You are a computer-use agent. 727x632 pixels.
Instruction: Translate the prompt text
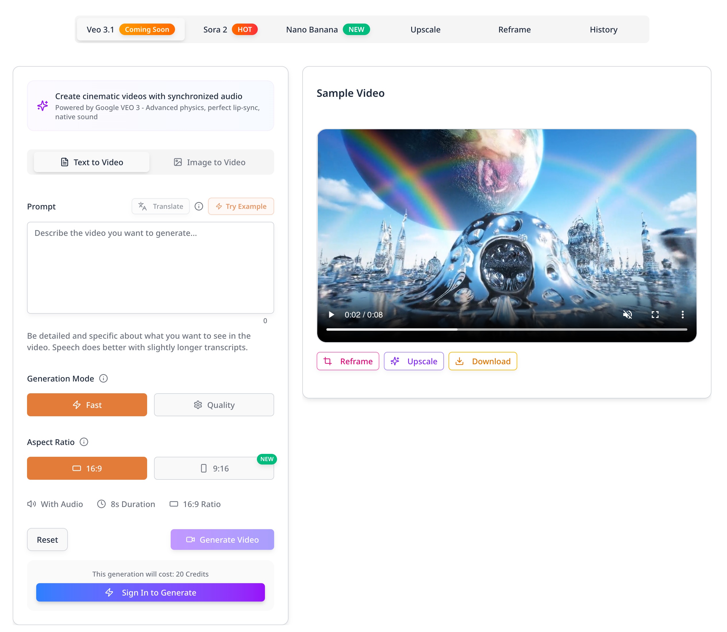tap(161, 206)
